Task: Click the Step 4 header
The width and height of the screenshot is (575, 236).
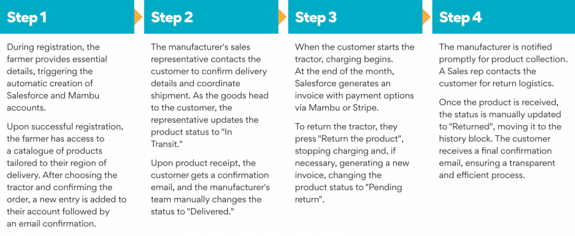Action: (504, 17)
